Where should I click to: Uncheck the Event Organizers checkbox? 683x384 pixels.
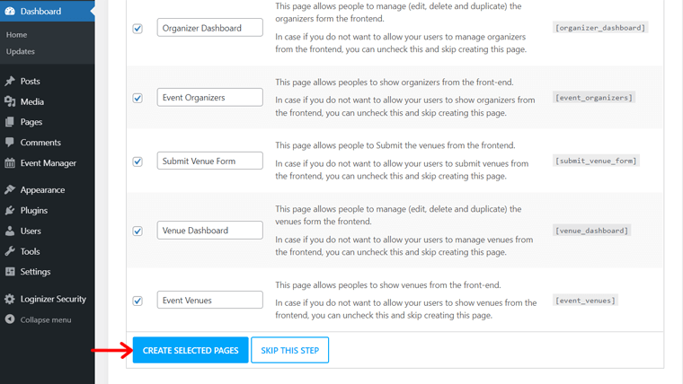(x=137, y=98)
